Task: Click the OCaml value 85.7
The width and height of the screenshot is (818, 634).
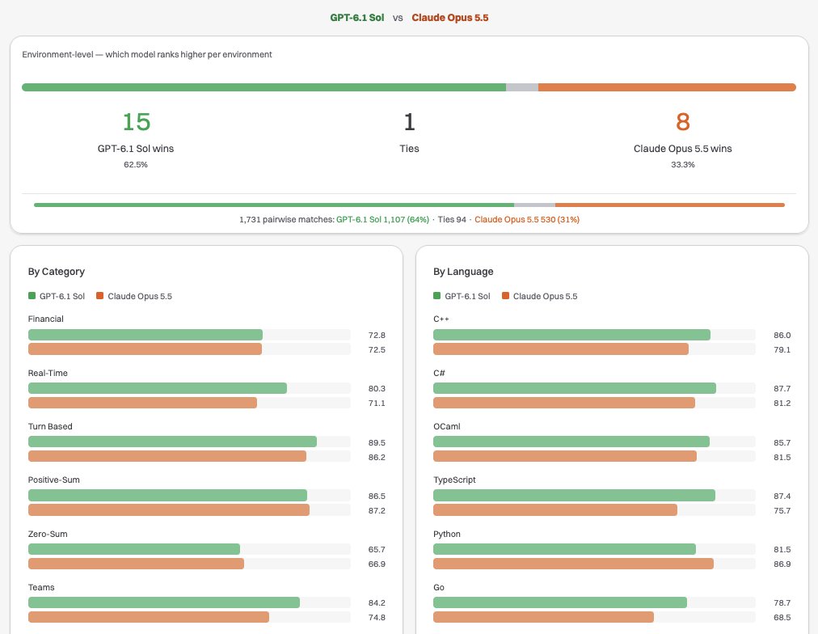Action: 782,442
